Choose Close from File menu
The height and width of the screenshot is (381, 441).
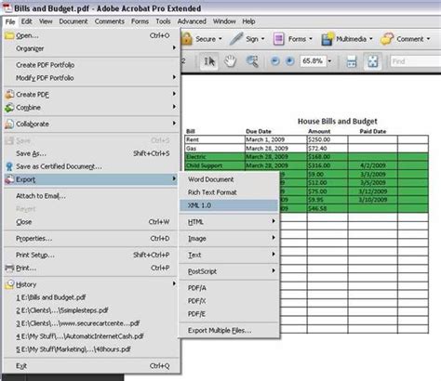[90, 222]
